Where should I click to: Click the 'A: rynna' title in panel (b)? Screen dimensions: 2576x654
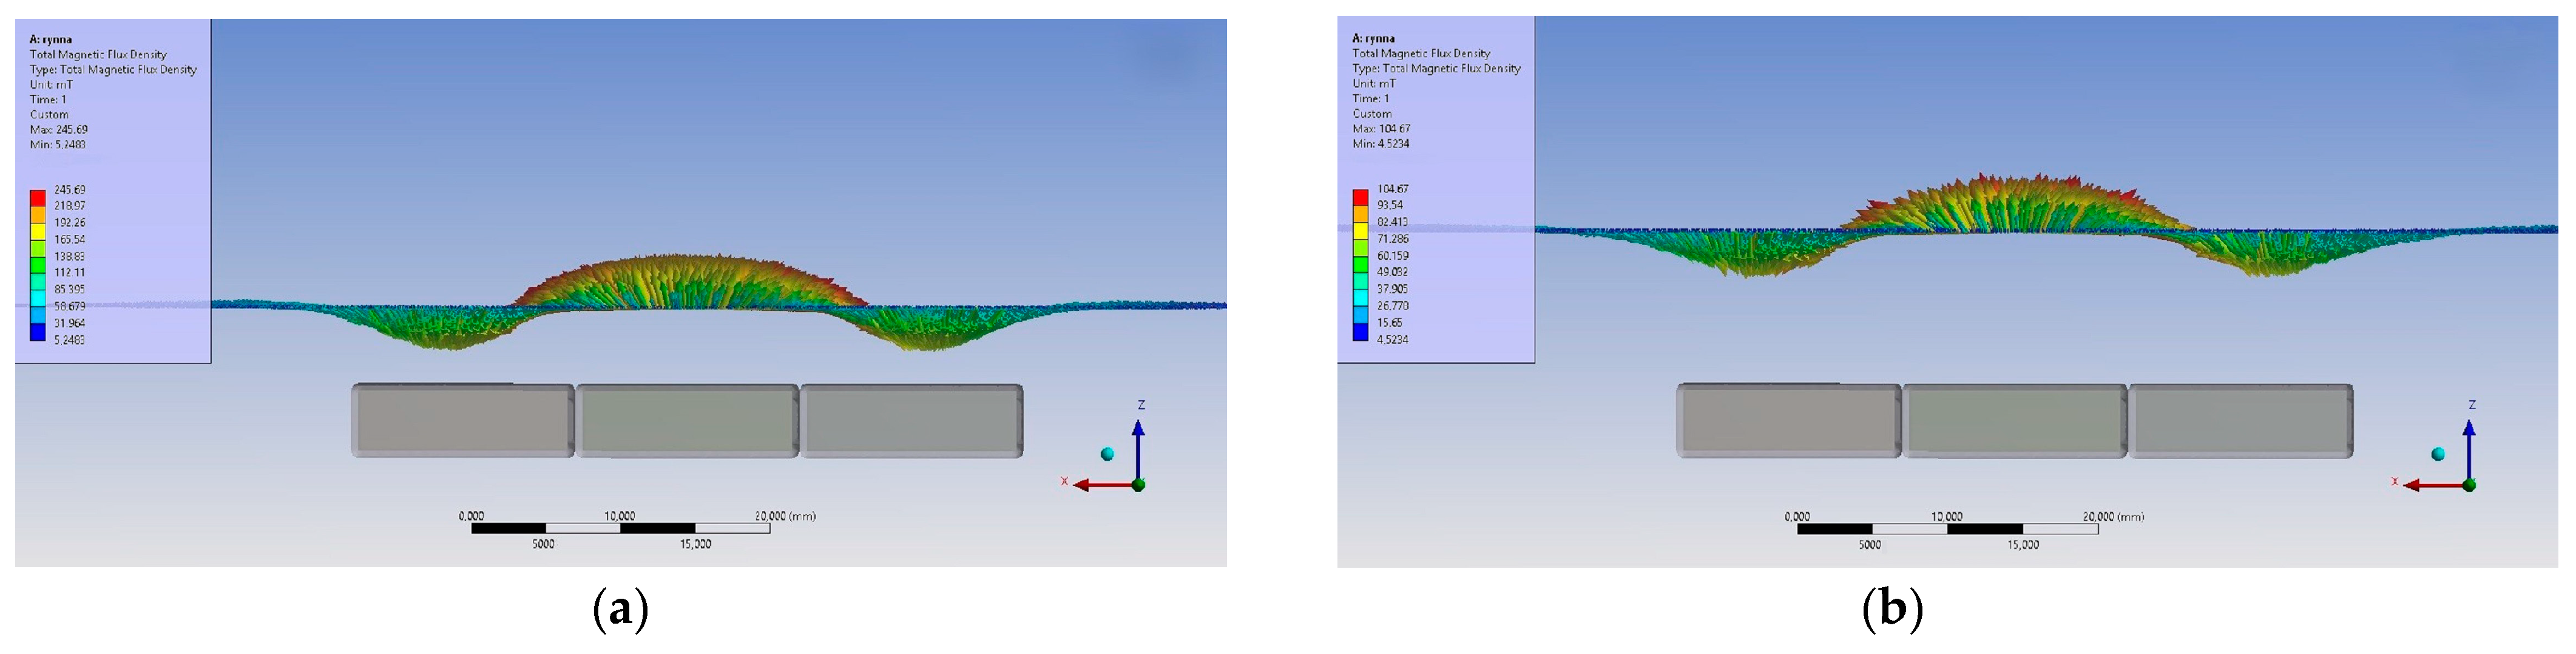tap(1374, 39)
